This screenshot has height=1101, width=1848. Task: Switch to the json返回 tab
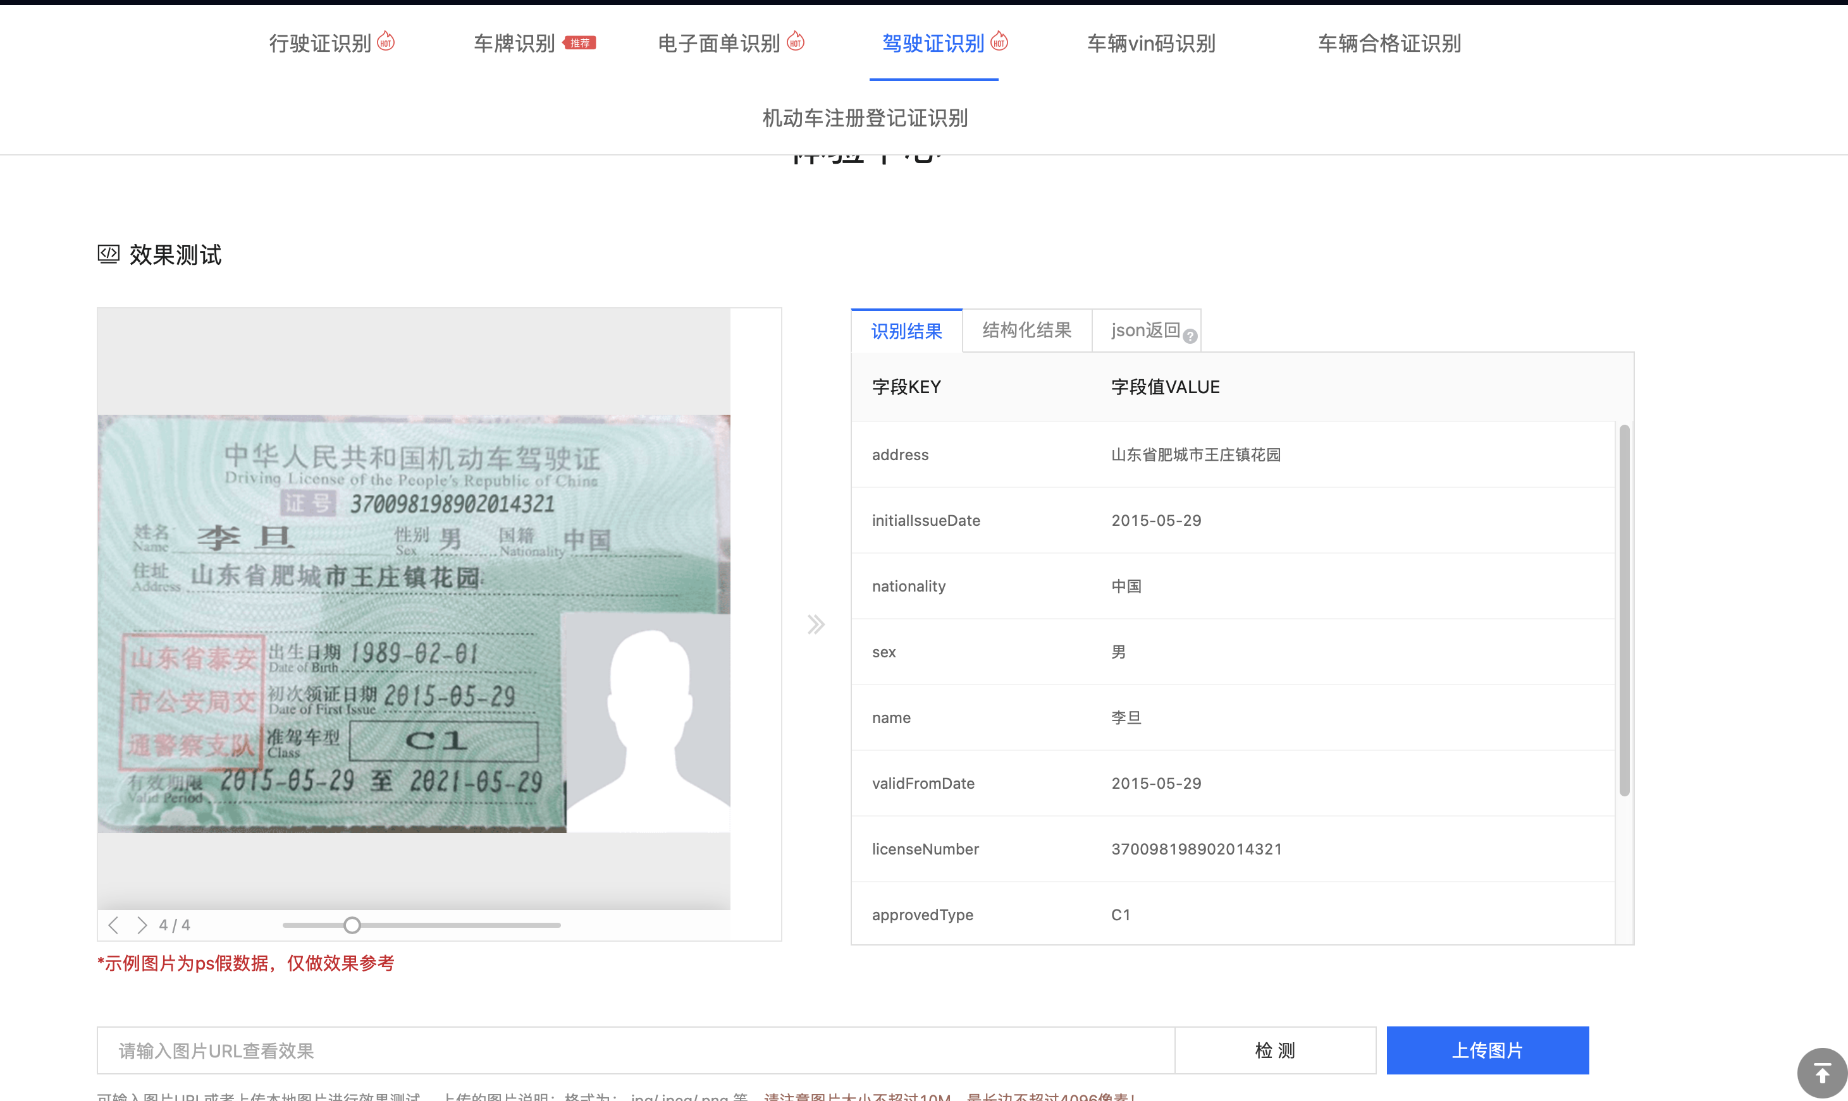coord(1146,331)
